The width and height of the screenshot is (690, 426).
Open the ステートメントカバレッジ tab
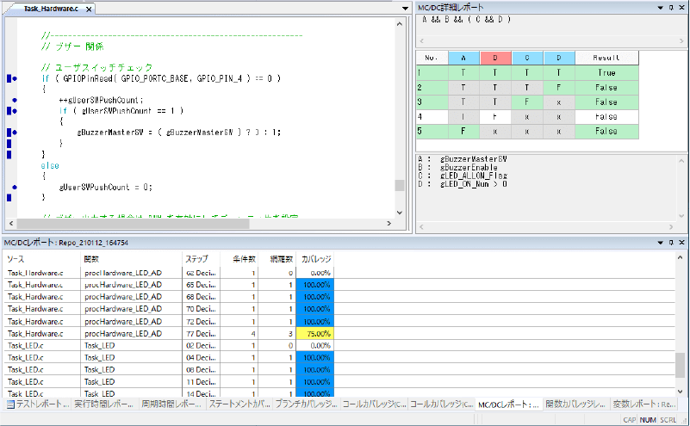(239, 404)
